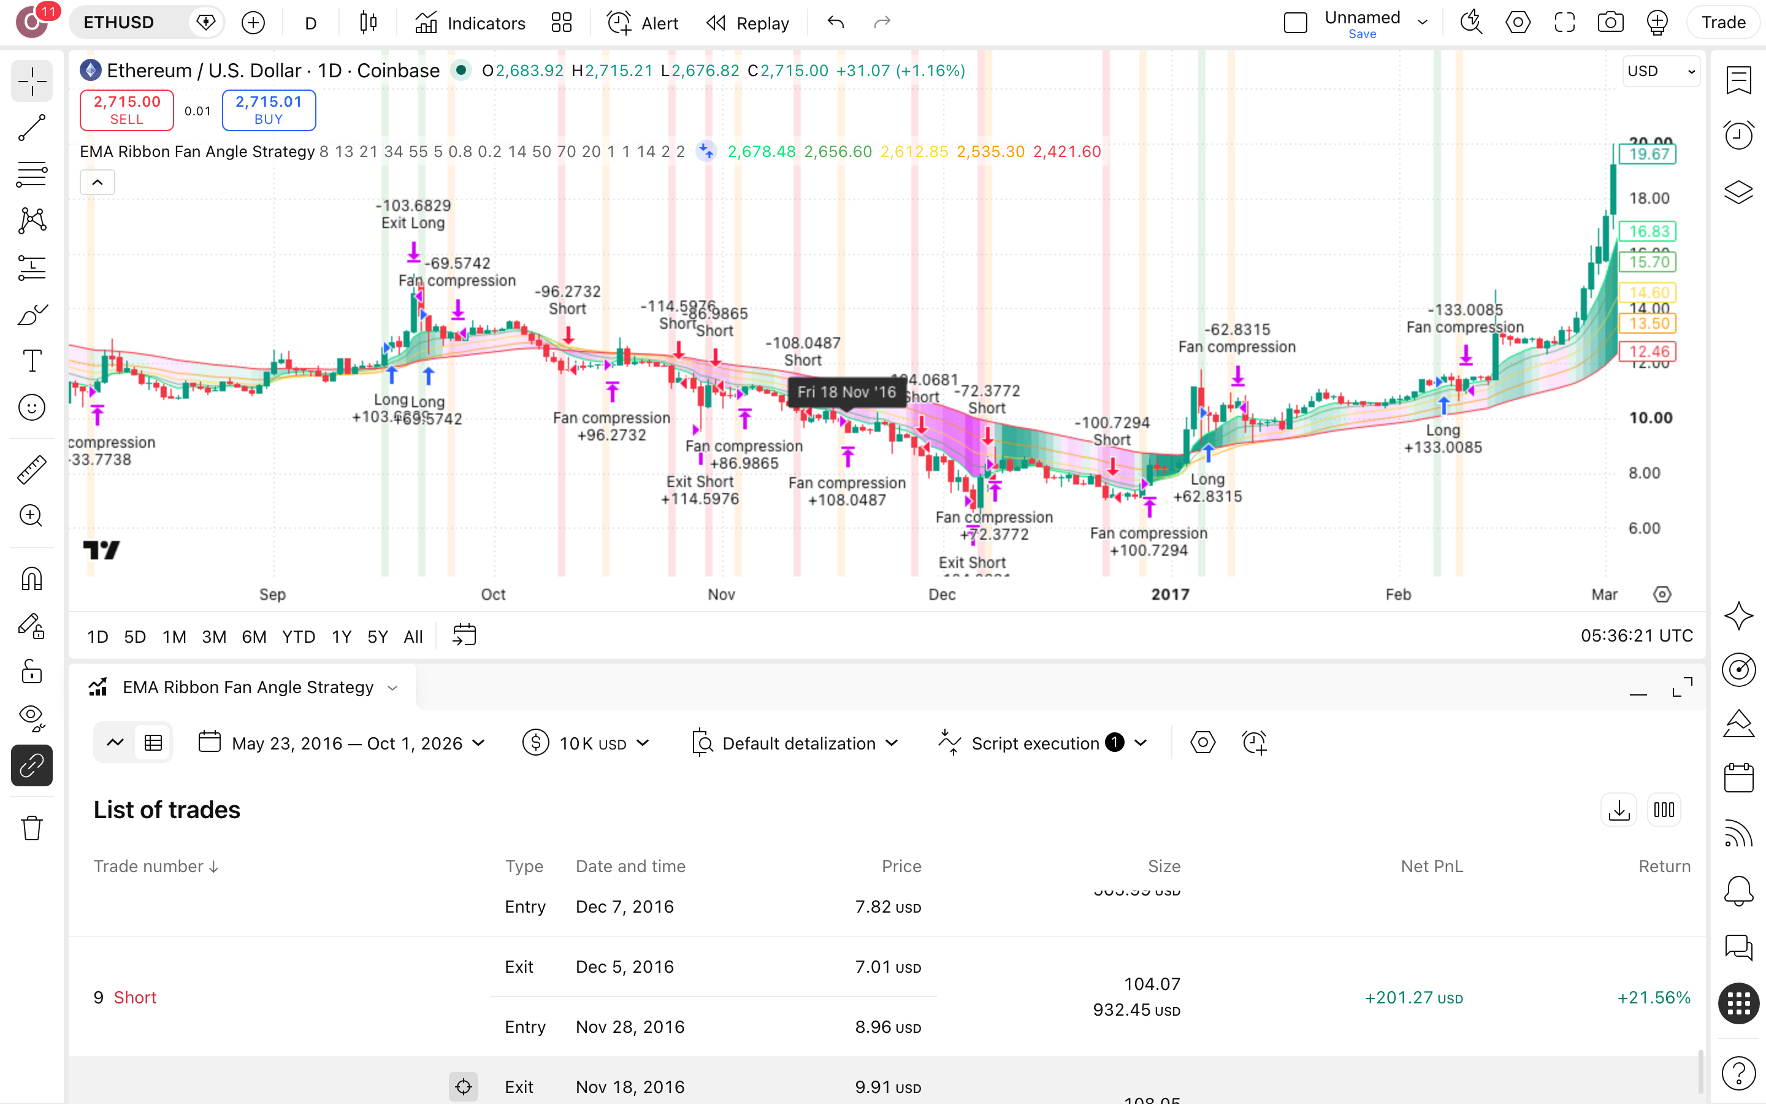Viewport: 1766px width, 1104px height.
Task: Click the BUY 2,715.01 button
Action: (x=269, y=110)
